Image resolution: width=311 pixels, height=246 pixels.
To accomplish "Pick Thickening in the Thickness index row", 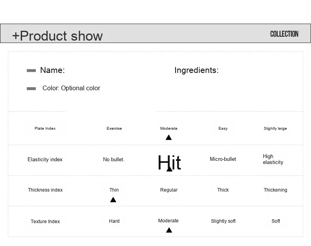I will pyautogui.click(x=275, y=190).
